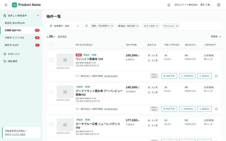Check the box for ワンハイツ西麻布 103

pos(51,60)
